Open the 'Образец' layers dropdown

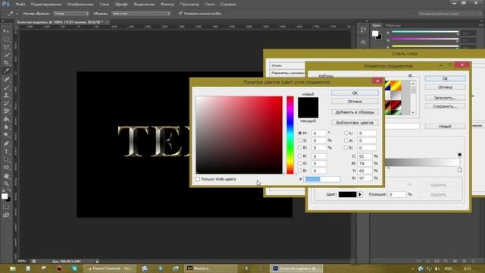(x=141, y=14)
